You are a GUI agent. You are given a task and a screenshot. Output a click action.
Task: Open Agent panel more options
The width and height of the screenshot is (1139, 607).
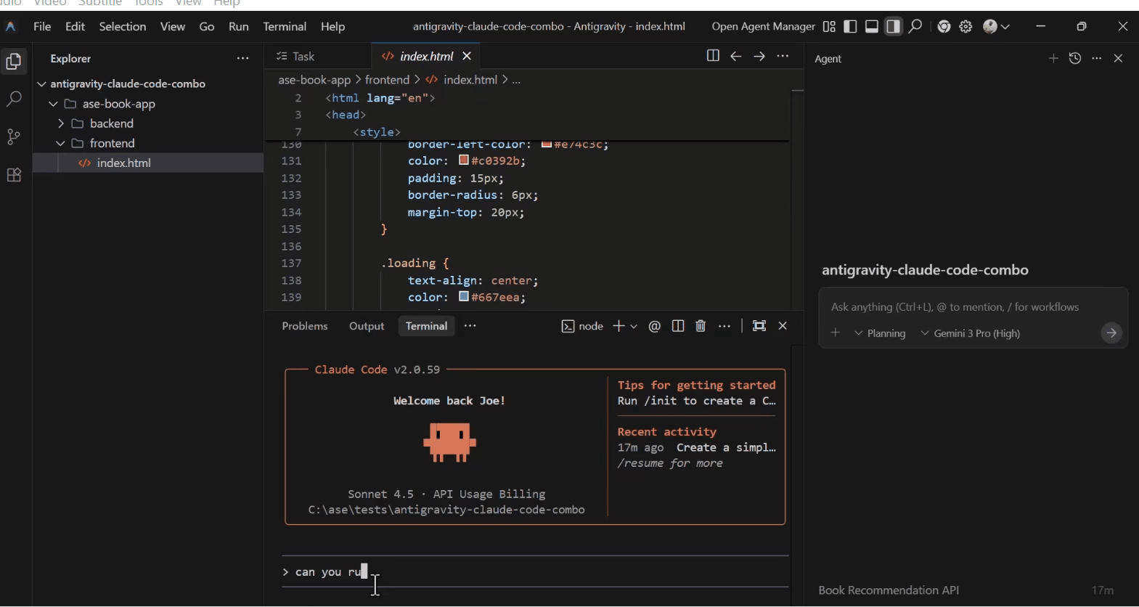[1097, 59]
